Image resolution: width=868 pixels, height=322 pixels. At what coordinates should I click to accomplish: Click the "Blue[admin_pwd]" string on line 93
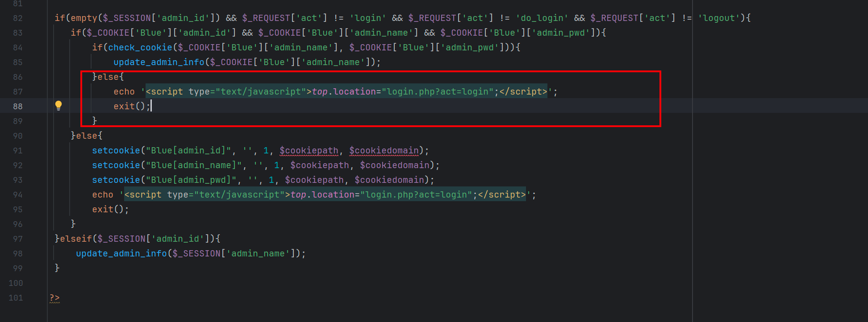(191, 180)
